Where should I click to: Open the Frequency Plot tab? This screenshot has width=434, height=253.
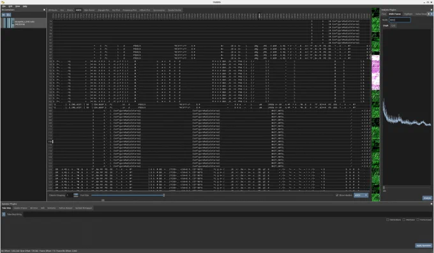click(130, 10)
